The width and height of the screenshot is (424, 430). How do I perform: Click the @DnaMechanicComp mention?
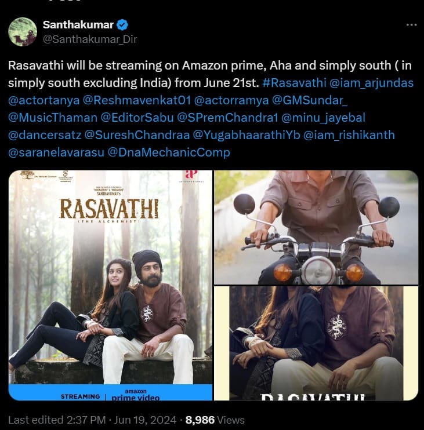click(x=169, y=152)
